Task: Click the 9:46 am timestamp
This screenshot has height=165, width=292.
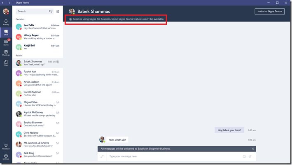Action: 252,140
